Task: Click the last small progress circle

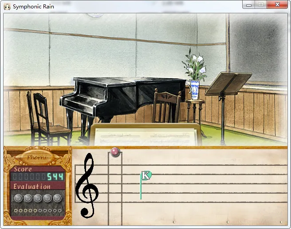Action: [60, 210]
